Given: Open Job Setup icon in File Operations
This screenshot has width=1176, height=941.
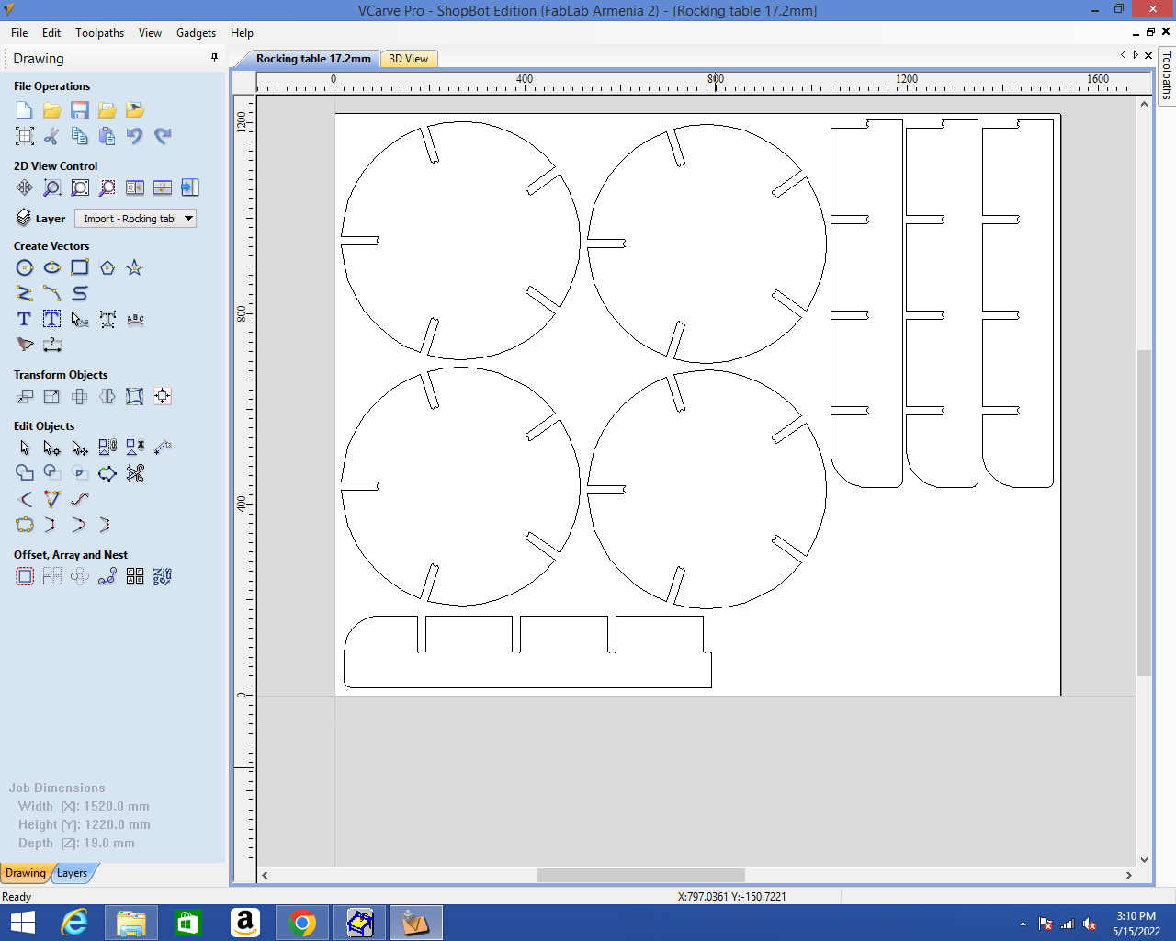Looking at the screenshot, I should [x=25, y=136].
